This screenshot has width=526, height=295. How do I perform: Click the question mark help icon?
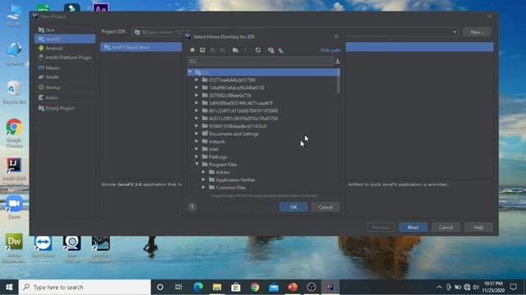click(192, 206)
